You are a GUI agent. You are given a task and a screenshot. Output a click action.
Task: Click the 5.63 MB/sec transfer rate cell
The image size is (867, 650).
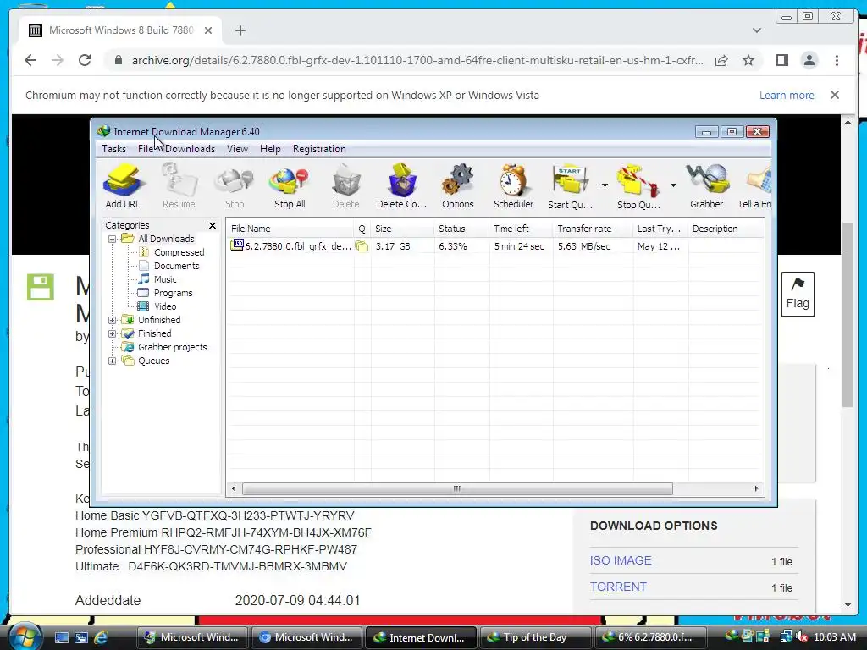584,246
